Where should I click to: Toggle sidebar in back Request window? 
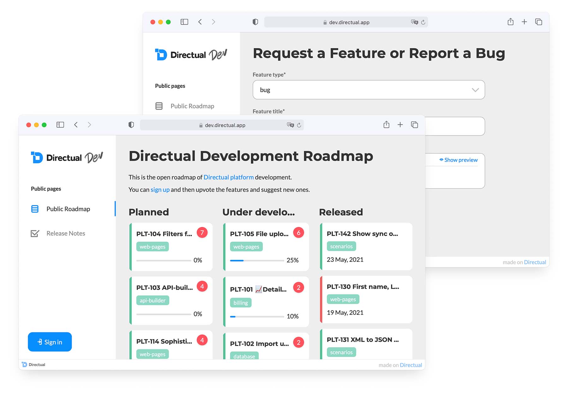184,22
